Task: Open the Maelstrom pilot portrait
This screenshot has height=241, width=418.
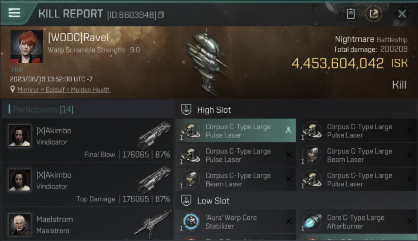Action: pyautogui.click(x=20, y=224)
